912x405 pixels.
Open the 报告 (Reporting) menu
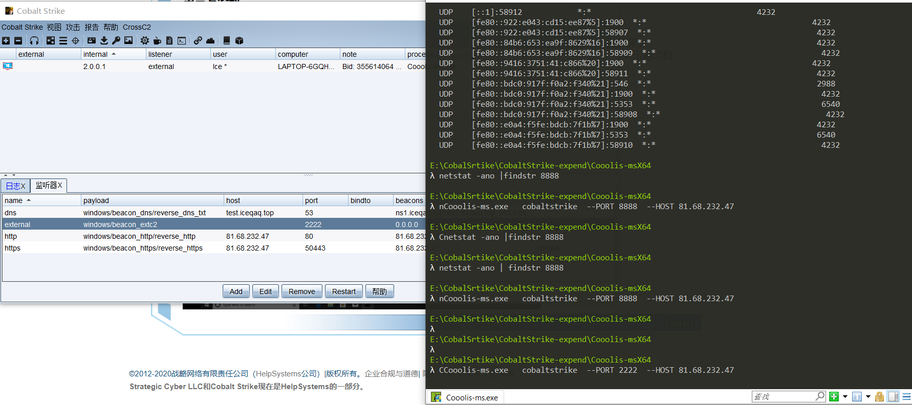[x=92, y=27]
